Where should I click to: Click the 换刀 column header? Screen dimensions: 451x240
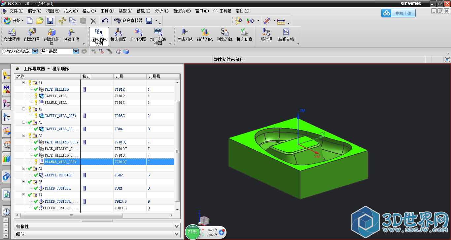pyautogui.click(x=97, y=76)
